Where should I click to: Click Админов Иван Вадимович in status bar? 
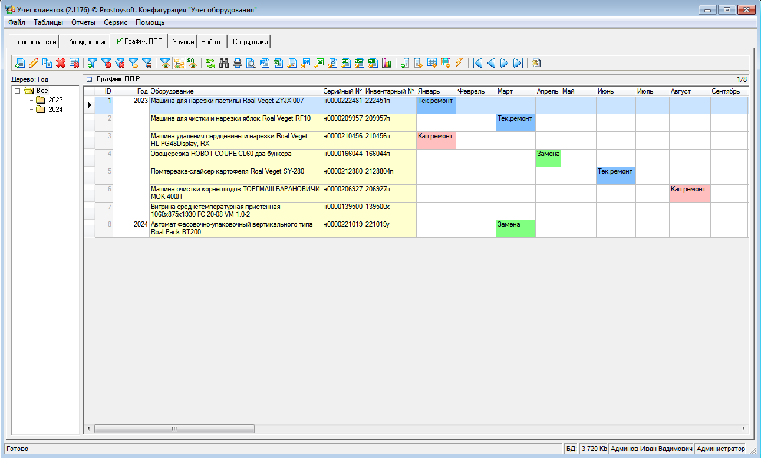pyautogui.click(x=651, y=449)
